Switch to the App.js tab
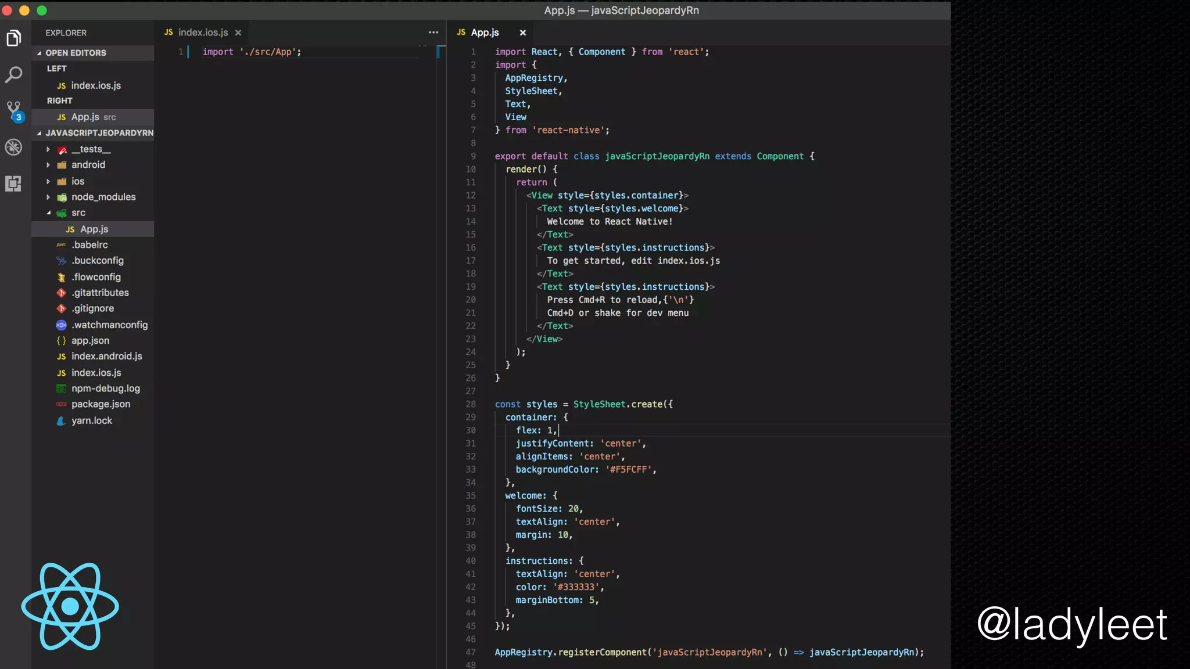The image size is (1190, 669). [x=484, y=33]
